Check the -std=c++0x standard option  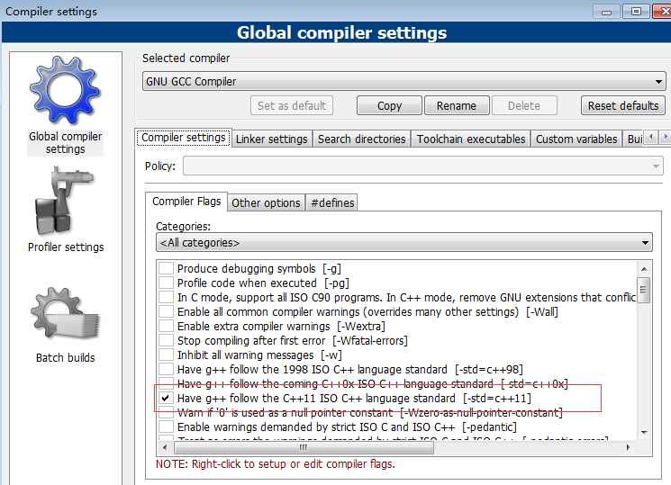[x=166, y=383]
